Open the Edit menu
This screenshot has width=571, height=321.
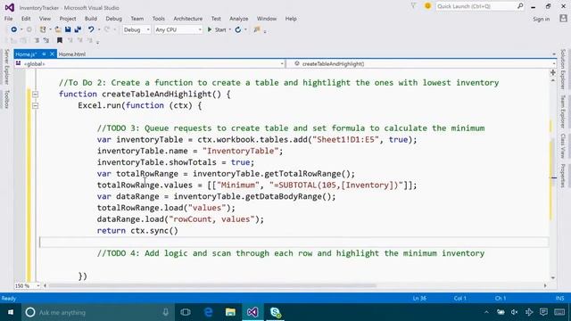pos(26,18)
